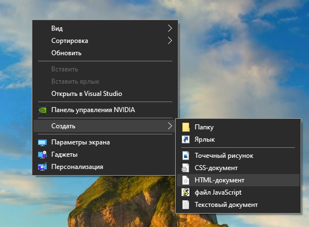Open the Сортировка menu item
The image size is (309, 227).
tap(105, 41)
